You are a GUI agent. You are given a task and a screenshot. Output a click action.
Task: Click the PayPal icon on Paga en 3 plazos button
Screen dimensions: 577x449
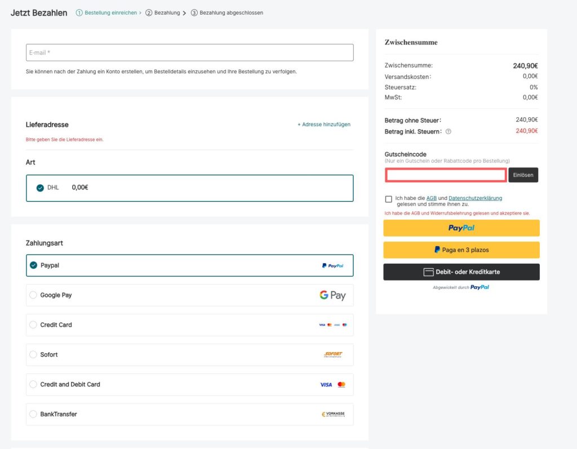(437, 250)
